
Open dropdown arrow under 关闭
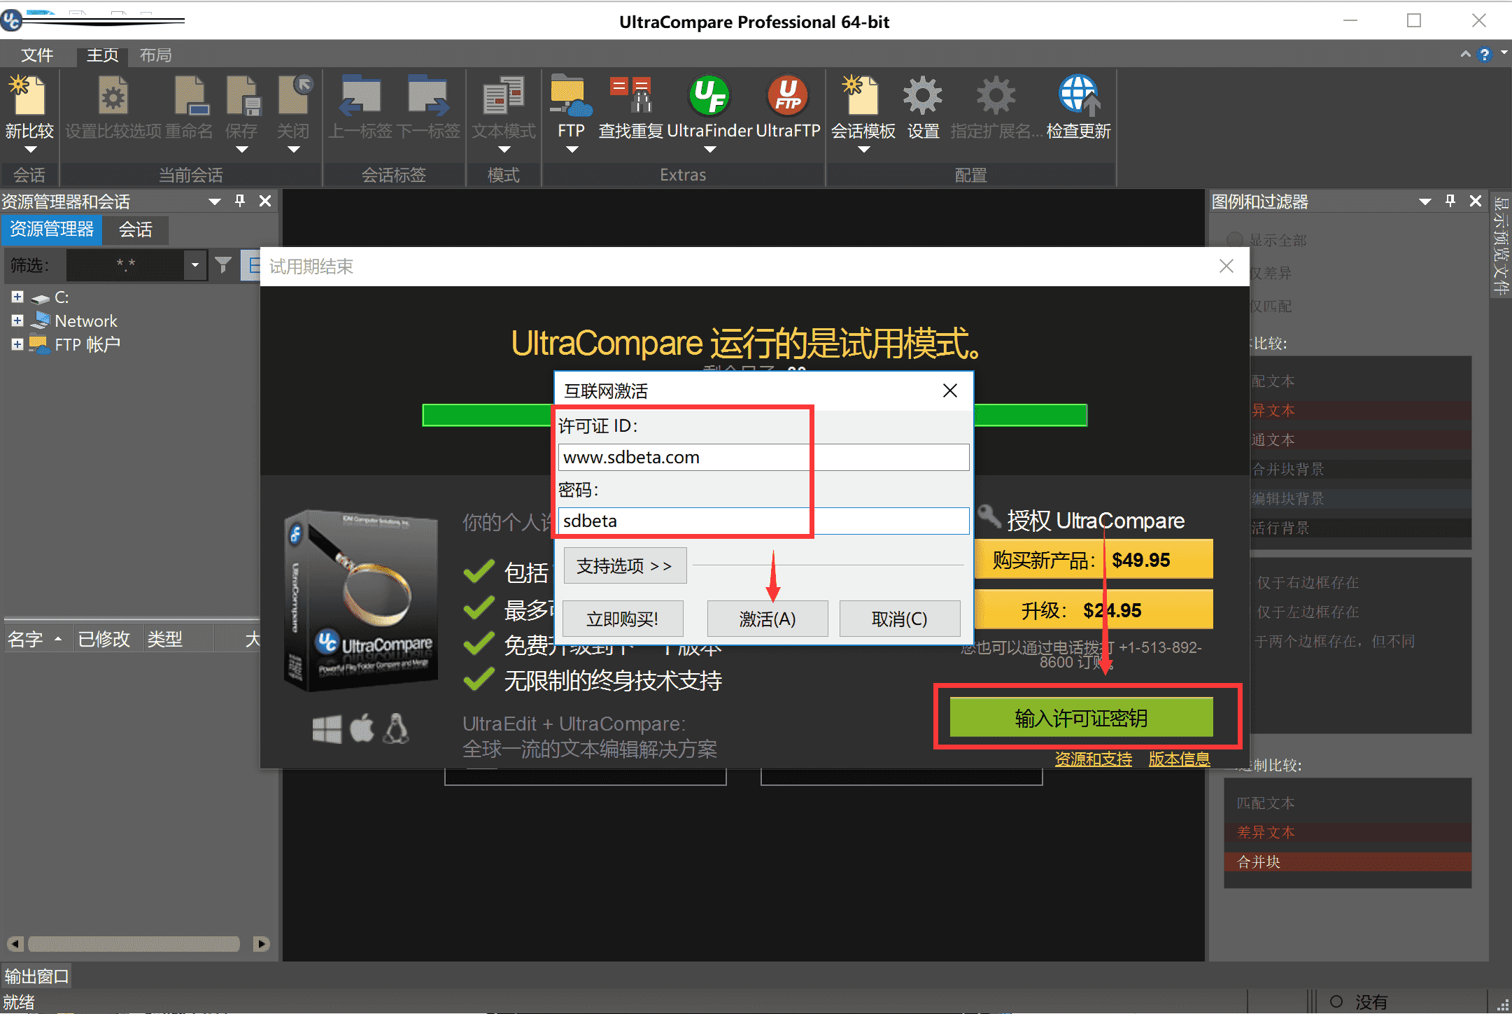tap(294, 149)
